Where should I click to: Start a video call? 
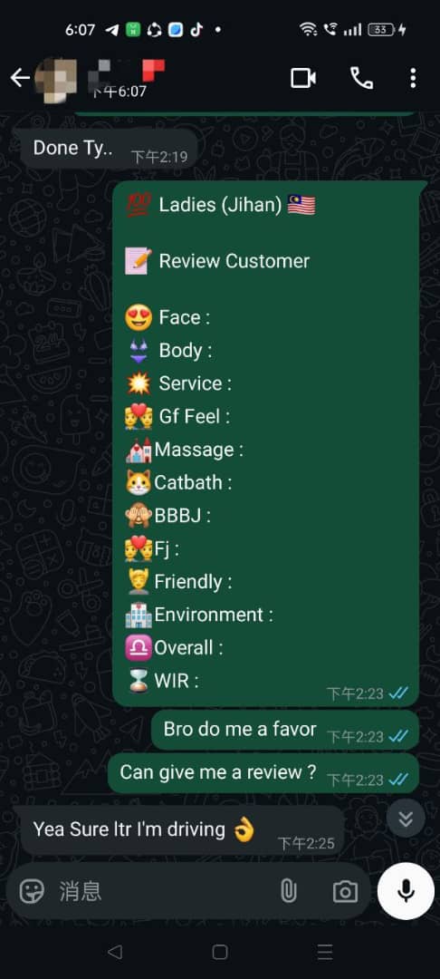(303, 78)
